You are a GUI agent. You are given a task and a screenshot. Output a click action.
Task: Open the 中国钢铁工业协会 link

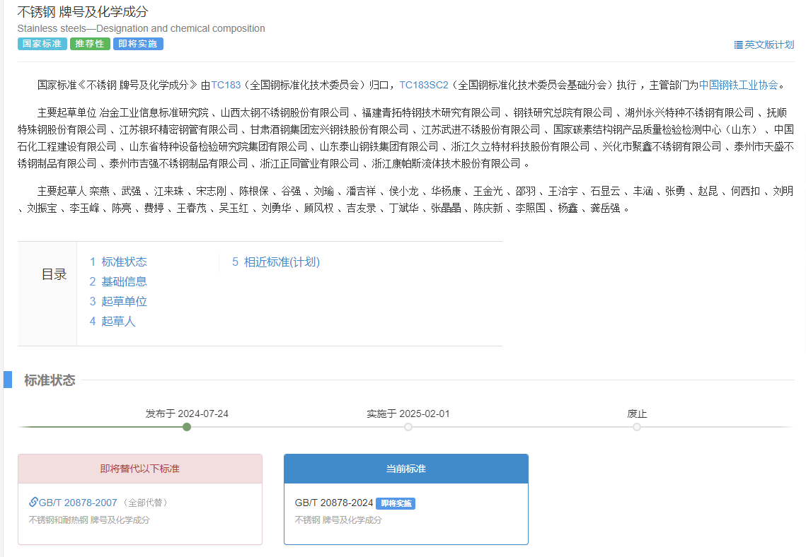pos(738,85)
